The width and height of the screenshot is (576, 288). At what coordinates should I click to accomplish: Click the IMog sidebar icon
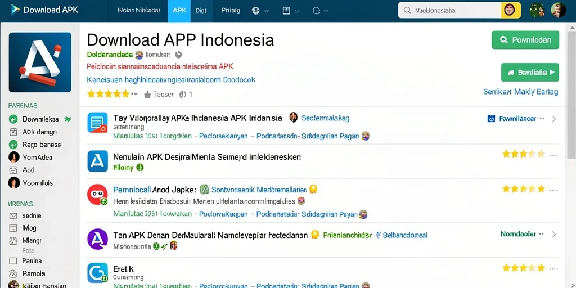pos(13,228)
